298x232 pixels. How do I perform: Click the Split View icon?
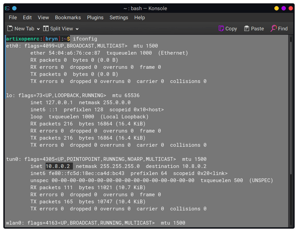click(x=46, y=28)
